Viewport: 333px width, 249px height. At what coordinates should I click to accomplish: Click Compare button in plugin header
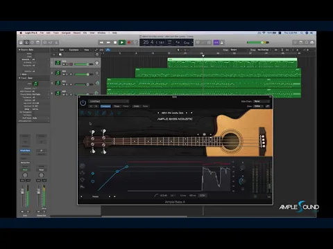tap(105, 107)
